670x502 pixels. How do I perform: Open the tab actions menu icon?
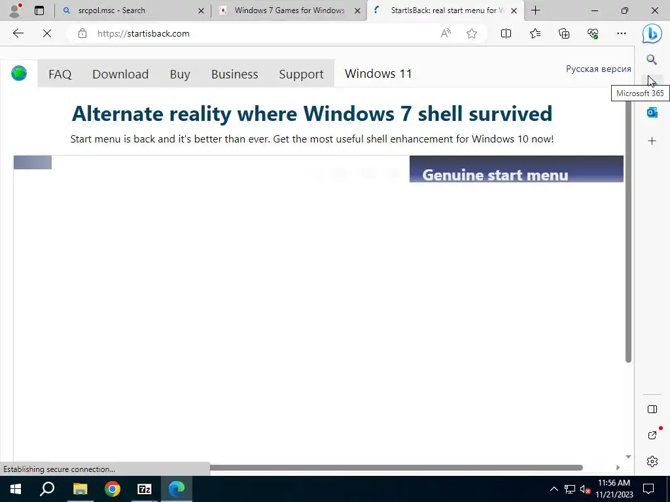click(x=39, y=10)
